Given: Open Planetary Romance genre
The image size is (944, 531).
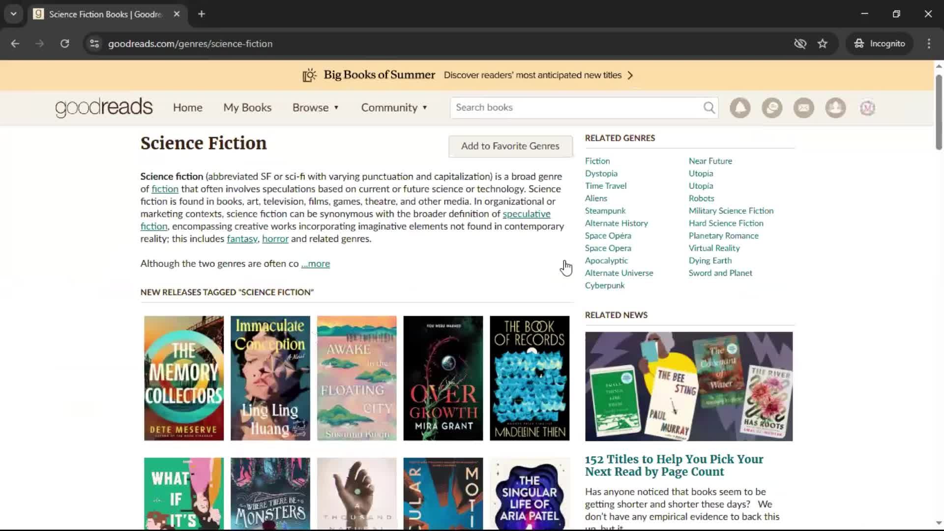Looking at the screenshot, I should click(723, 236).
